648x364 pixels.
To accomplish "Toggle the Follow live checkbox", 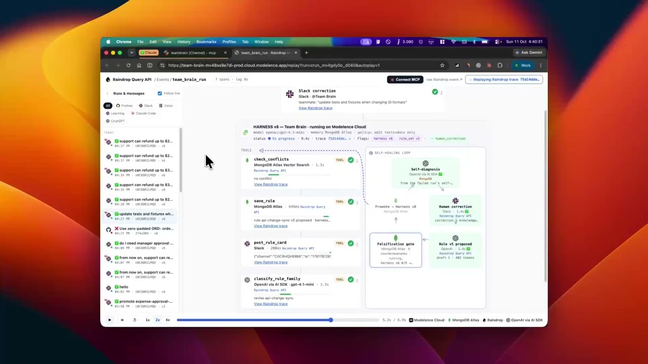I will 159,93.
